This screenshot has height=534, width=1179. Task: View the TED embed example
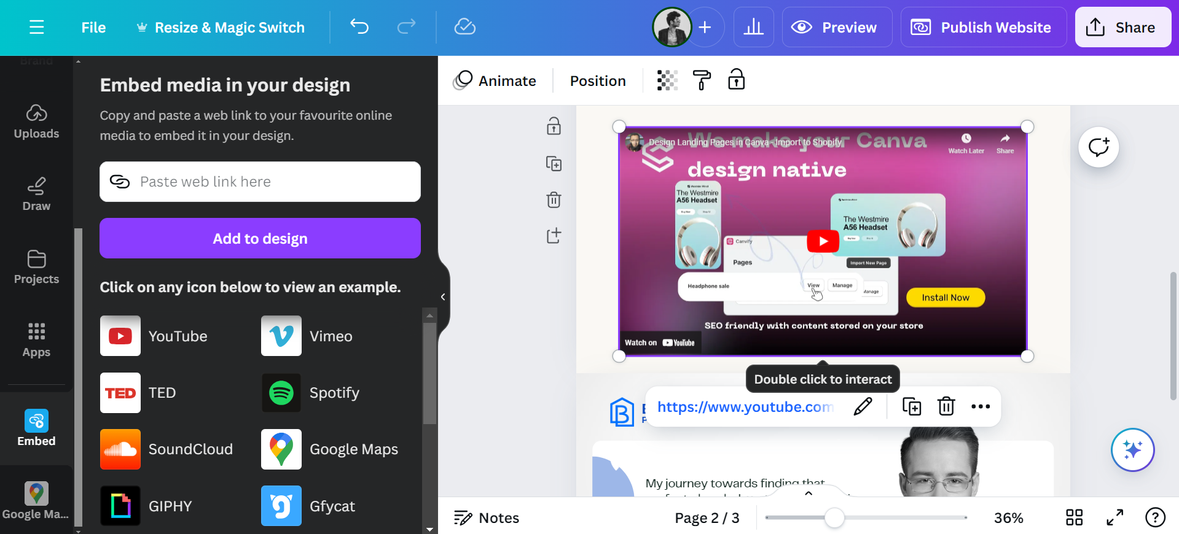click(139, 393)
